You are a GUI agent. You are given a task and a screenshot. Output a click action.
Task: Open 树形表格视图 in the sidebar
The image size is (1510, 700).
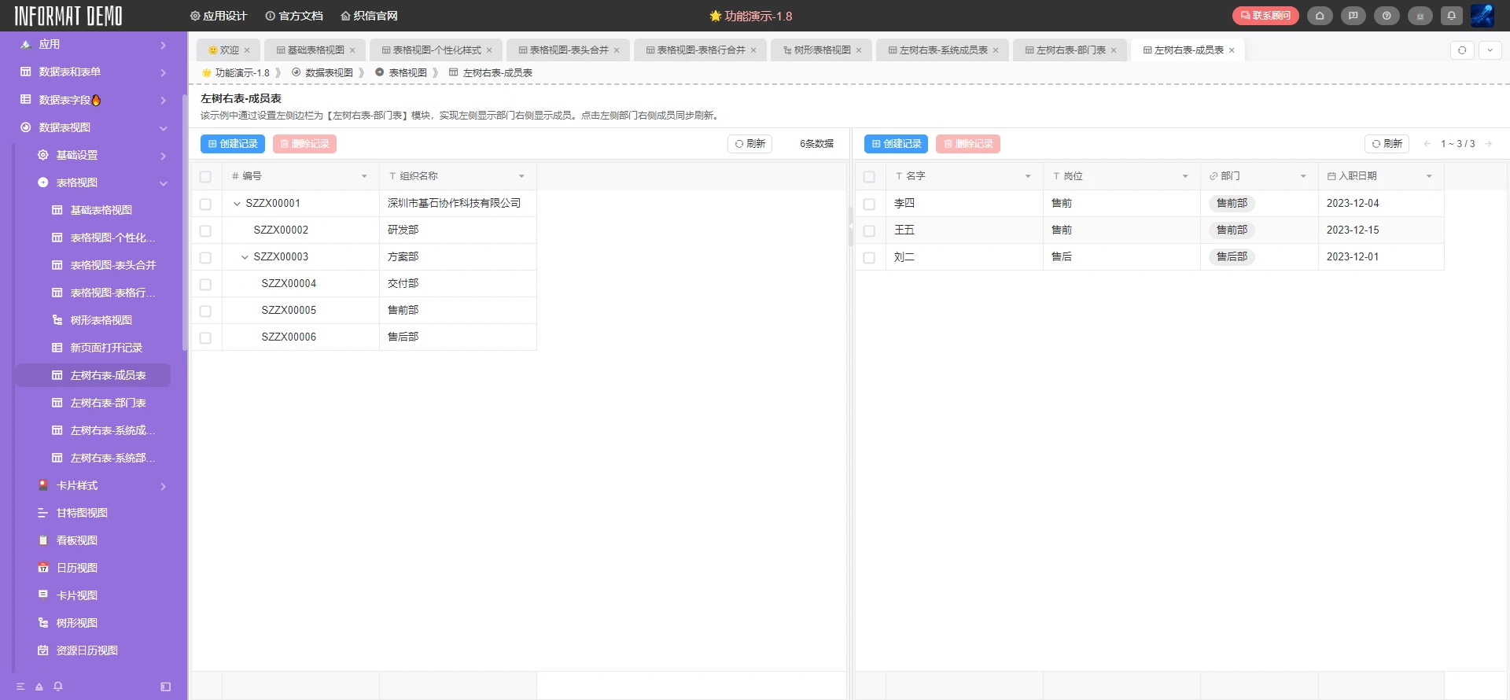101,320
